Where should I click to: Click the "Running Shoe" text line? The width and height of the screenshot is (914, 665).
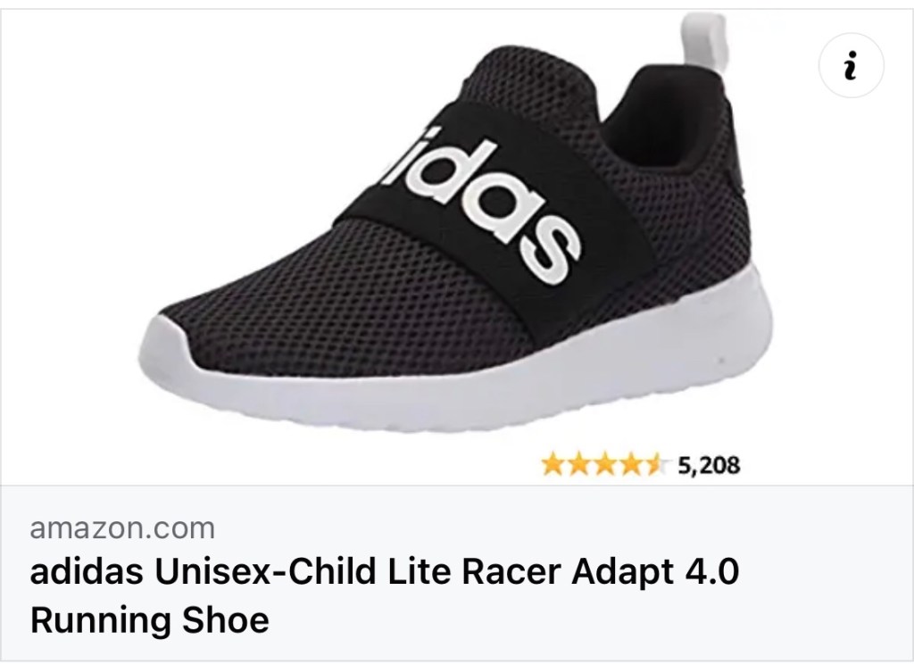click(149, 619)
